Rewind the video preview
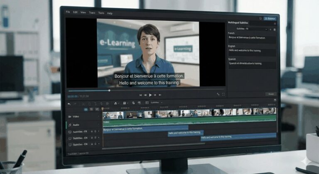Image resolution: width=319 pixels, height=174 pixels. (145, 95)
